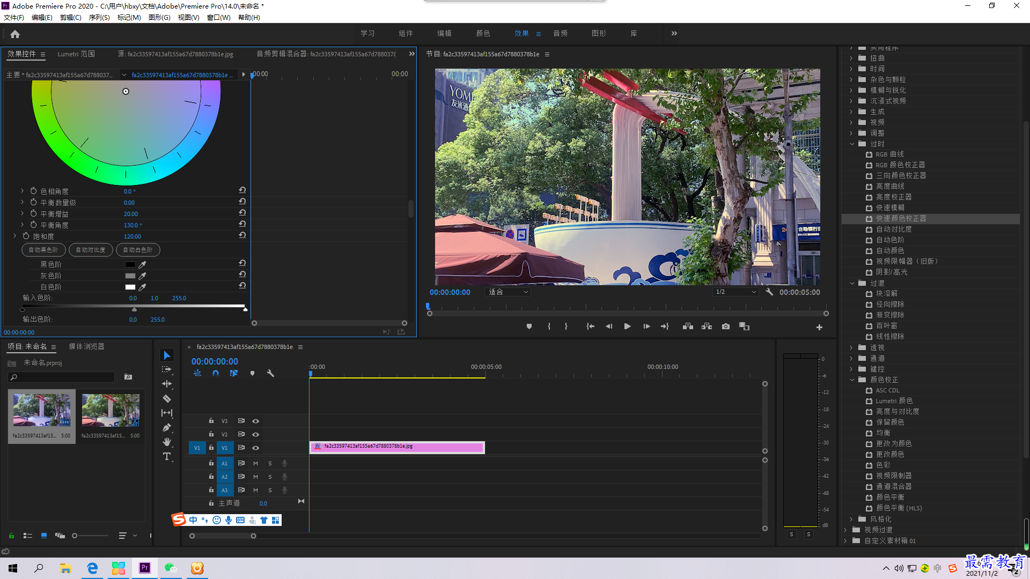The width and height of the screenshot is (1030, 579).
Task: Switch to the Lumetri 范围 tab
Action: coord(76,54)
